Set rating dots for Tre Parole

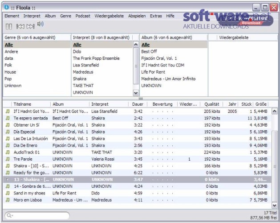coord(162,159)
